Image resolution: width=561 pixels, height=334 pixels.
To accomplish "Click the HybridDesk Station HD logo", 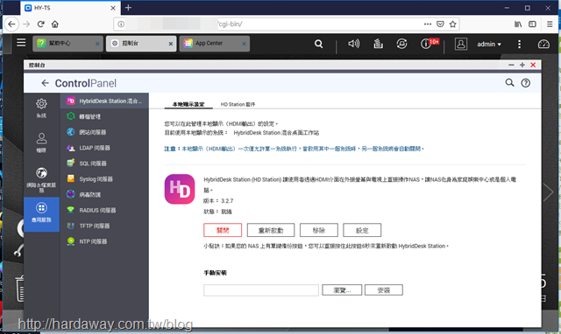I will [x=180, y=189].
